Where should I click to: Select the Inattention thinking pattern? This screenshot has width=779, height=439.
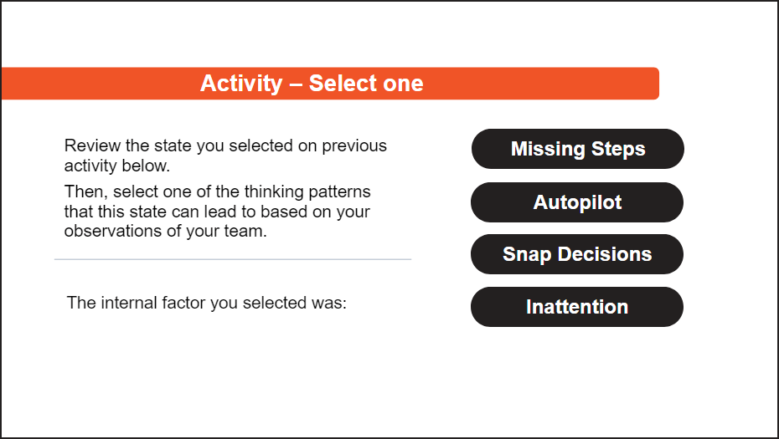(x=577, y=307)
